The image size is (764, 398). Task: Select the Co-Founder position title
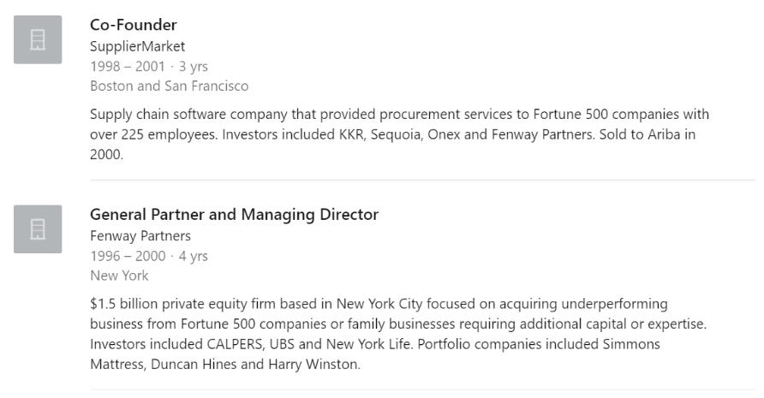coord(134,25)
